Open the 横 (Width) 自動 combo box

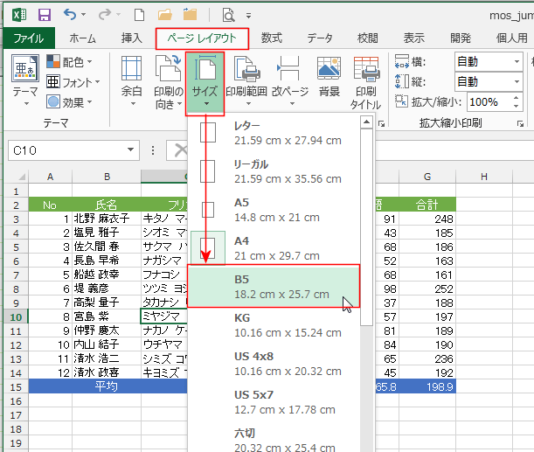487,62
